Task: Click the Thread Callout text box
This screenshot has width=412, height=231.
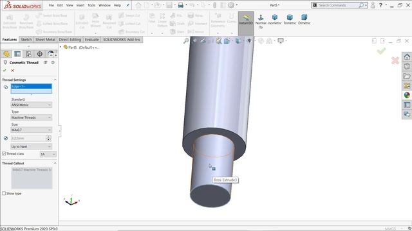Action: [32, 178]
